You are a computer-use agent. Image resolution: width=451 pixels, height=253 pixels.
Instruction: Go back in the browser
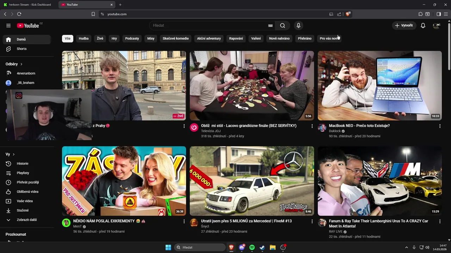tap(5, 14)
